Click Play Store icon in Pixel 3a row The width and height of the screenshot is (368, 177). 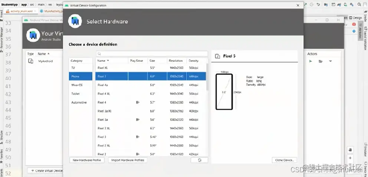(x=138, y=119)
